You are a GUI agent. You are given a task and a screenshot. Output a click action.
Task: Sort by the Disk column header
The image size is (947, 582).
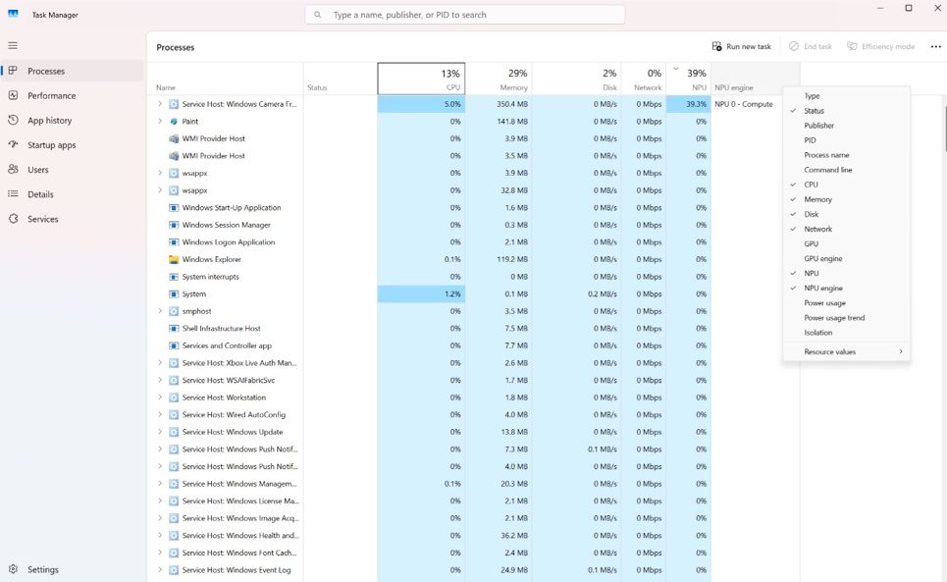(x=576, y=79)
